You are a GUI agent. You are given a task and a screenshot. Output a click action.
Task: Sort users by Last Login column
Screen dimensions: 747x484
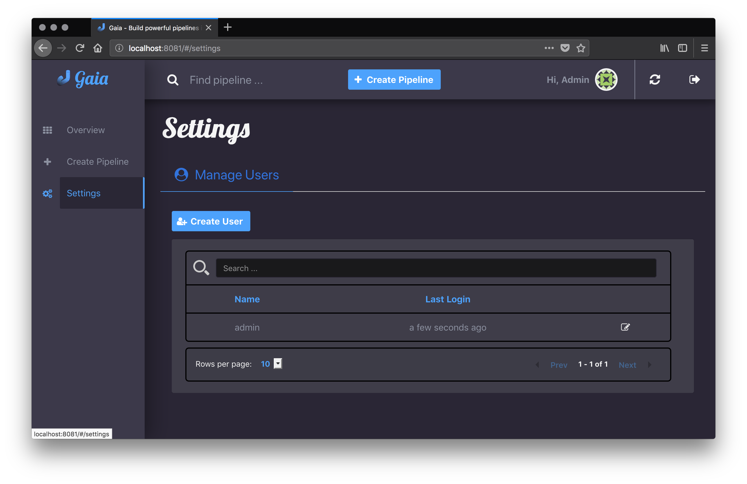(x=448, y=299)
